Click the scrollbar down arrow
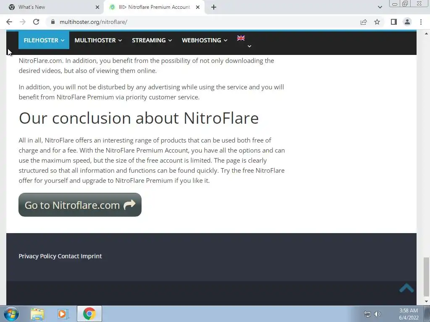Screen dimensions: 430x322 click(x=426, y=301)
